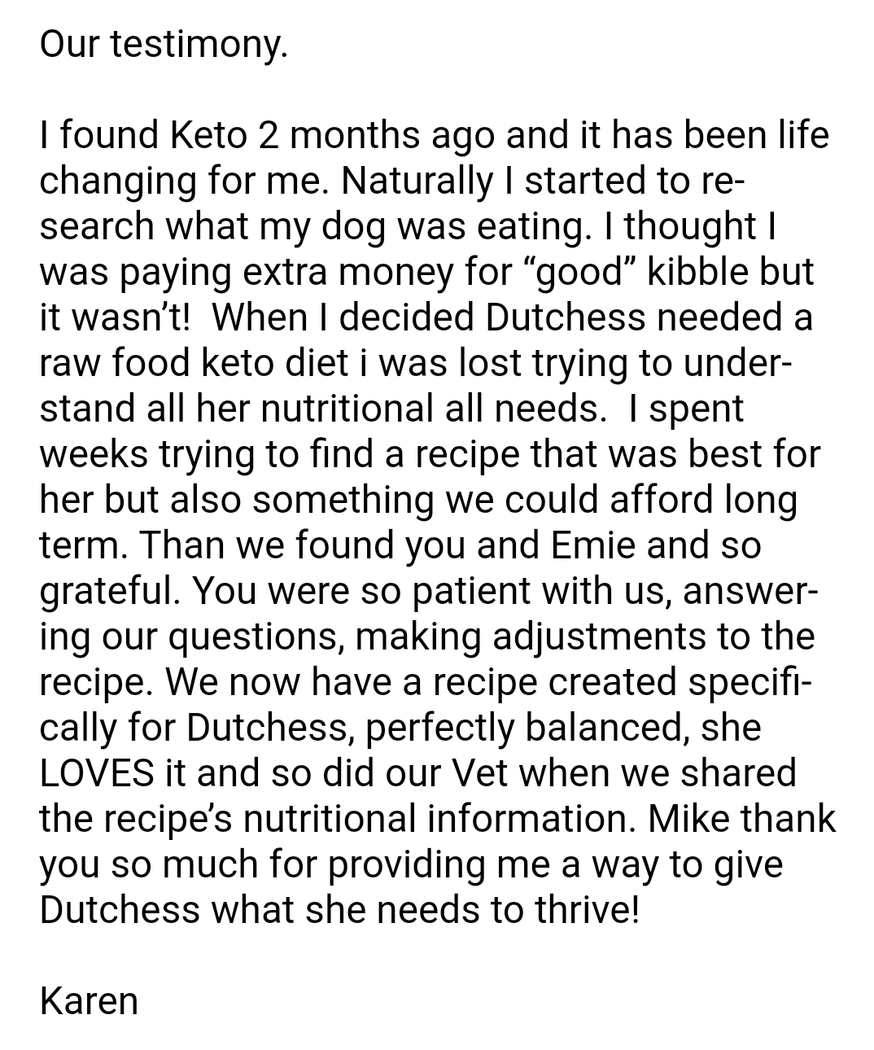Click the name Mike in the text

(x=688, y=818)
